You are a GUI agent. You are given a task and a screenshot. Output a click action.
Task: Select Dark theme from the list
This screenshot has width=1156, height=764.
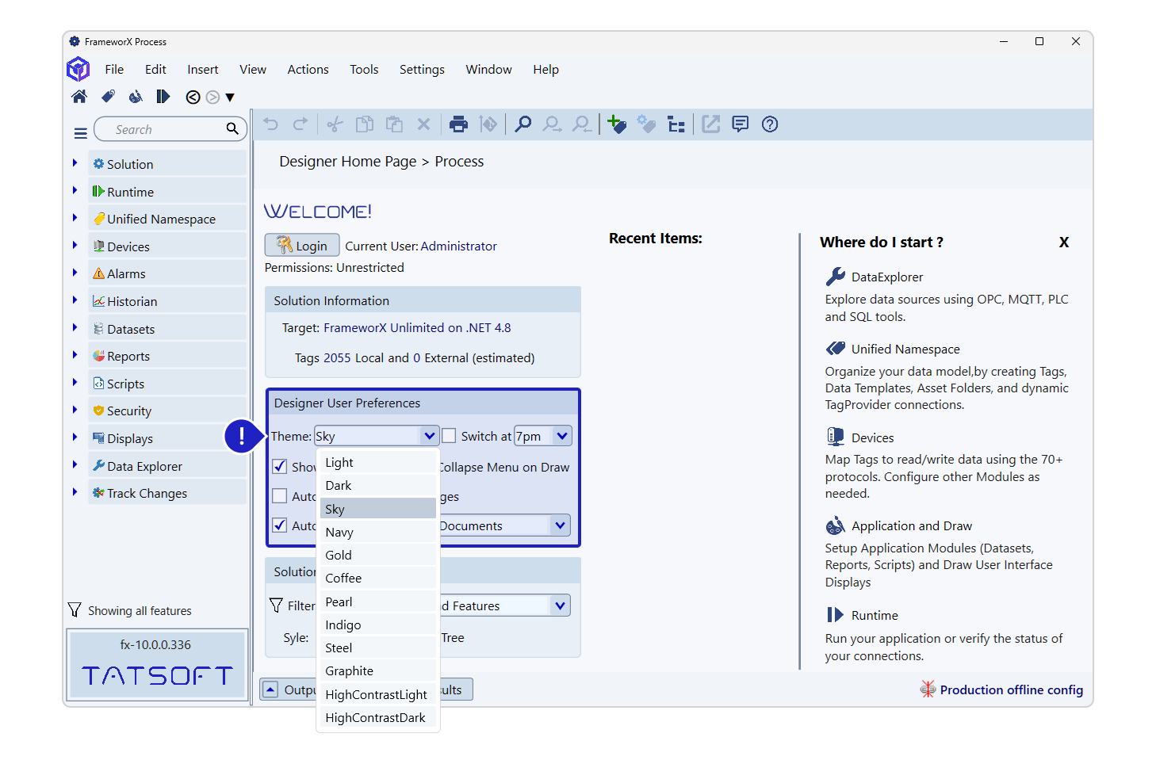378,486
